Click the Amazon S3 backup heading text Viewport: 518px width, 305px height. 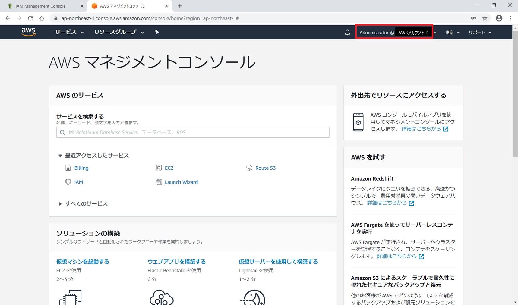click(x=403, y=281)
